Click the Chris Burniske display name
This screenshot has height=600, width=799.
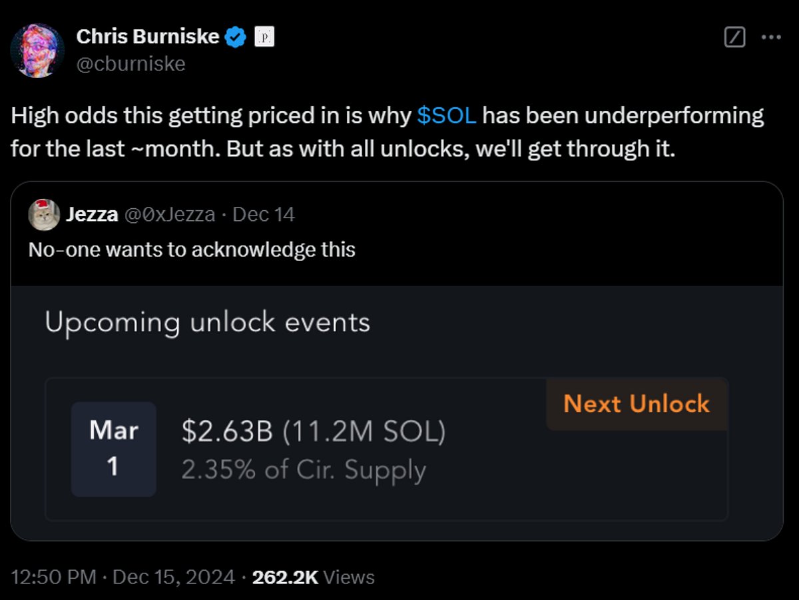pos(147,37)
